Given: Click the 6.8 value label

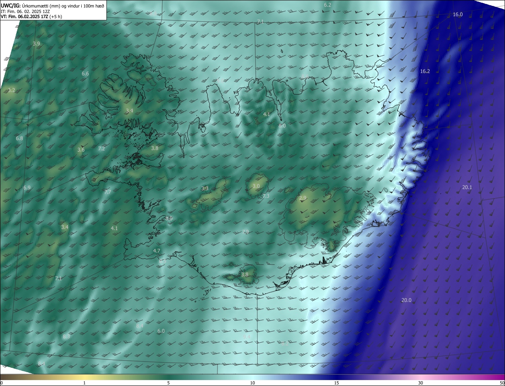Looking at the screenshot, I should point(19,139).
